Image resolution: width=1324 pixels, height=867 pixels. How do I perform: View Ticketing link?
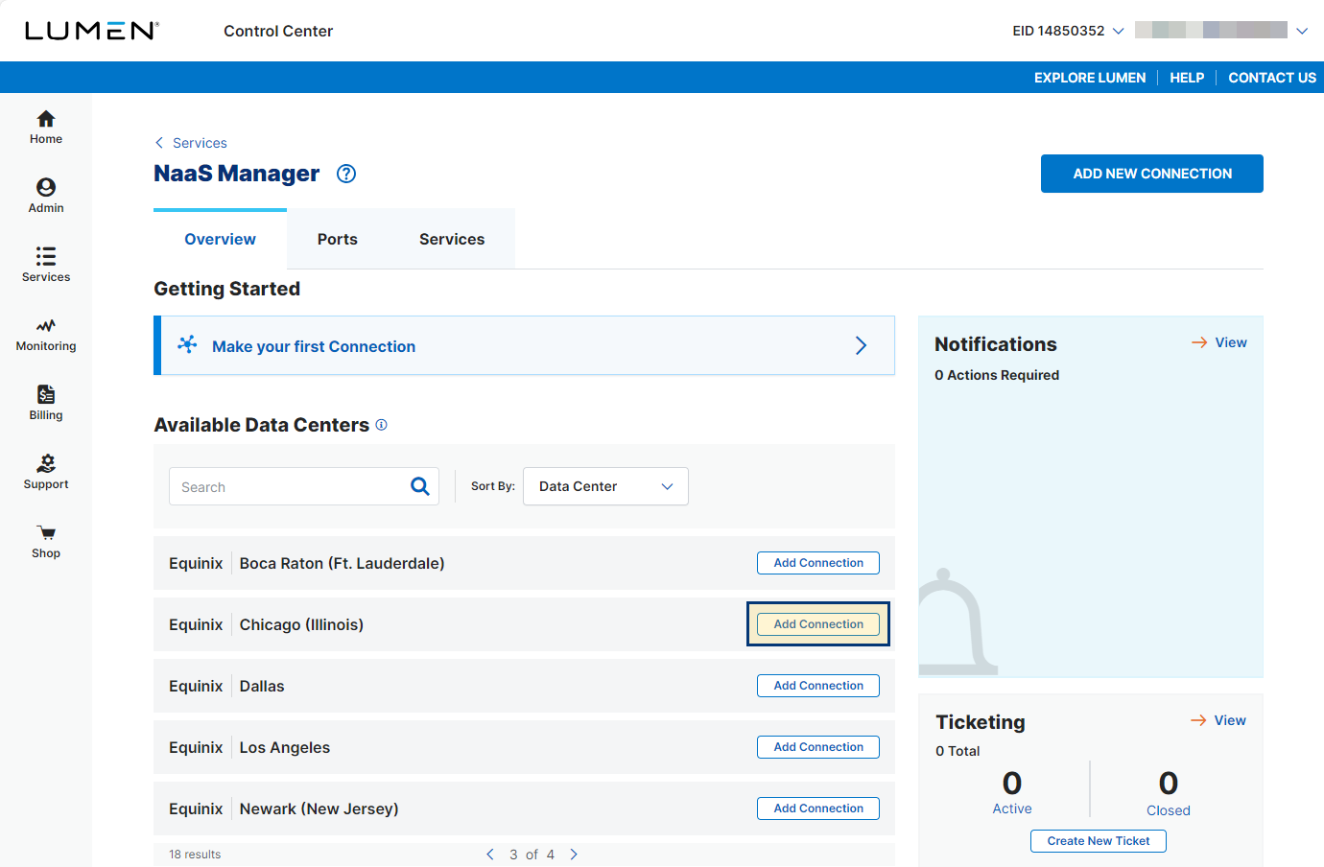coord(1218,720)
